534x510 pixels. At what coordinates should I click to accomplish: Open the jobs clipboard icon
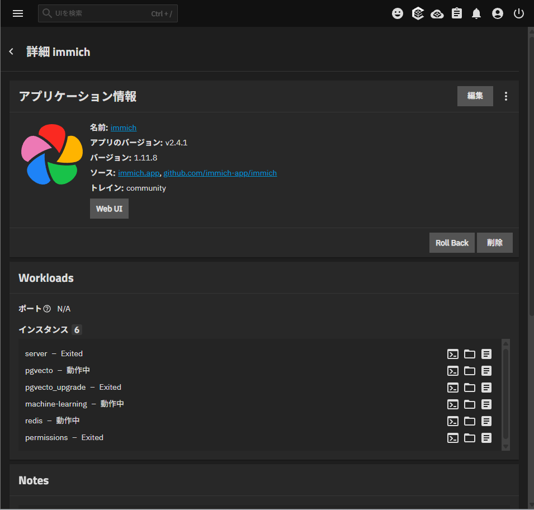click(x=457, y=13)
